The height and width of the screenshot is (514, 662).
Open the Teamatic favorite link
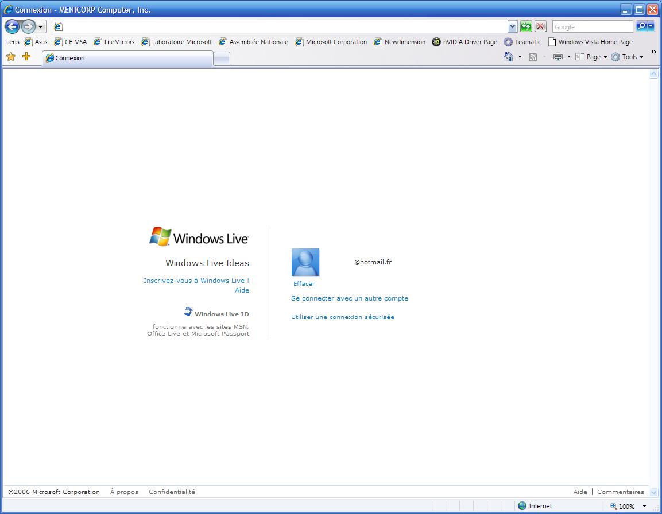[x=522, y=42]
